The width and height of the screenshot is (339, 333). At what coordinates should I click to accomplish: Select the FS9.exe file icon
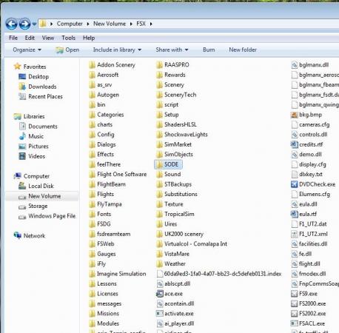(295, 294)
